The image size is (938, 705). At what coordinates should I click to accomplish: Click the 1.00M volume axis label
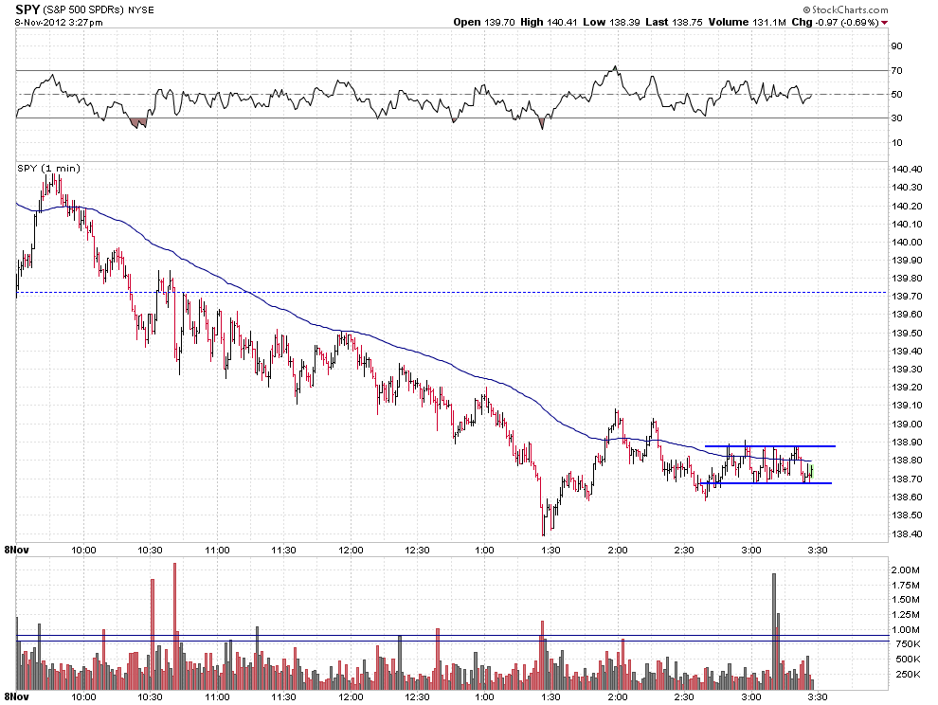click(x=905, y=629)
